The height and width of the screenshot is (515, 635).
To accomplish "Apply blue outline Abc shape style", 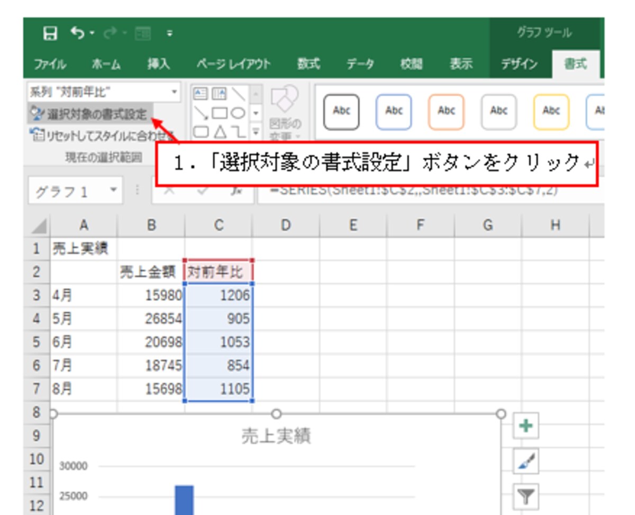I will pyautogui.click(x=394, y=112).
